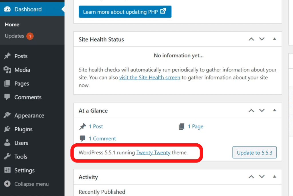Toggle the Site Health Status panel triangle
Image resolution: width=293 pixels, height=196 pixels.
(274, 39)
